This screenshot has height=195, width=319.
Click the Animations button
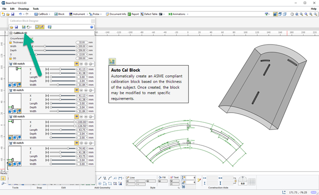pos(177,14)
